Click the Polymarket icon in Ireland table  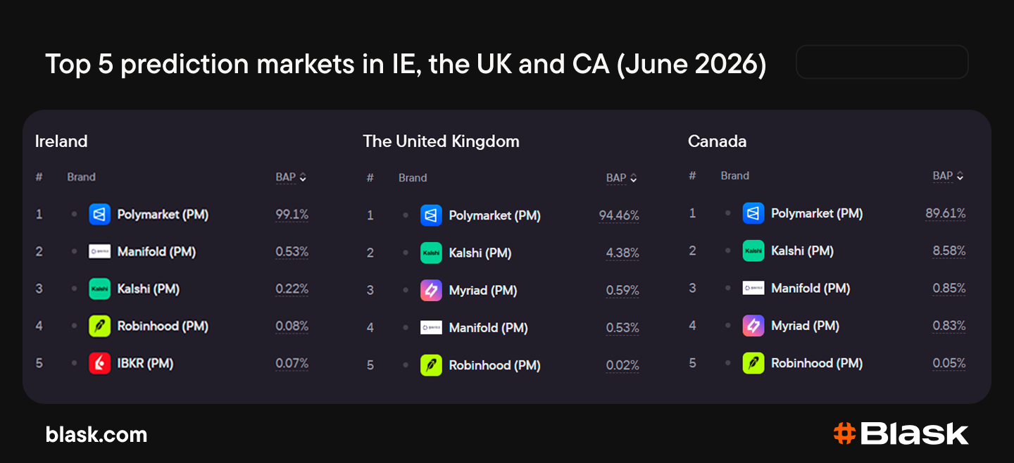pos(100,215)
